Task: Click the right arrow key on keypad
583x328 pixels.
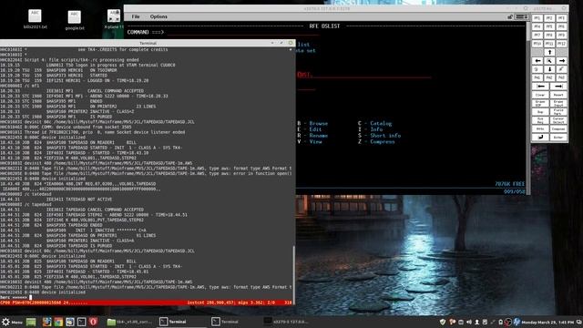Action: click(562, 61)
